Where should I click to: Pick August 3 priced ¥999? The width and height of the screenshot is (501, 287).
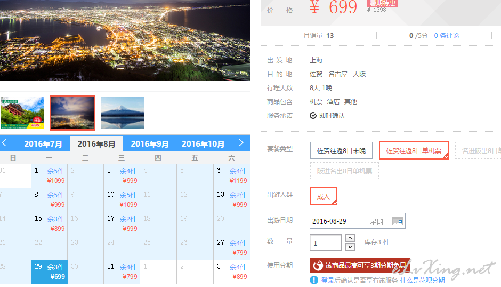[122, 176]
